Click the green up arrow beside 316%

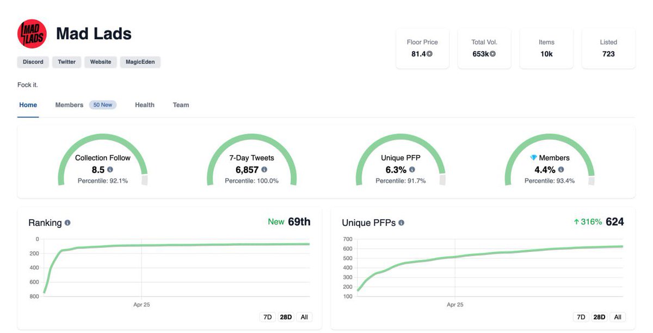[576, 222]
